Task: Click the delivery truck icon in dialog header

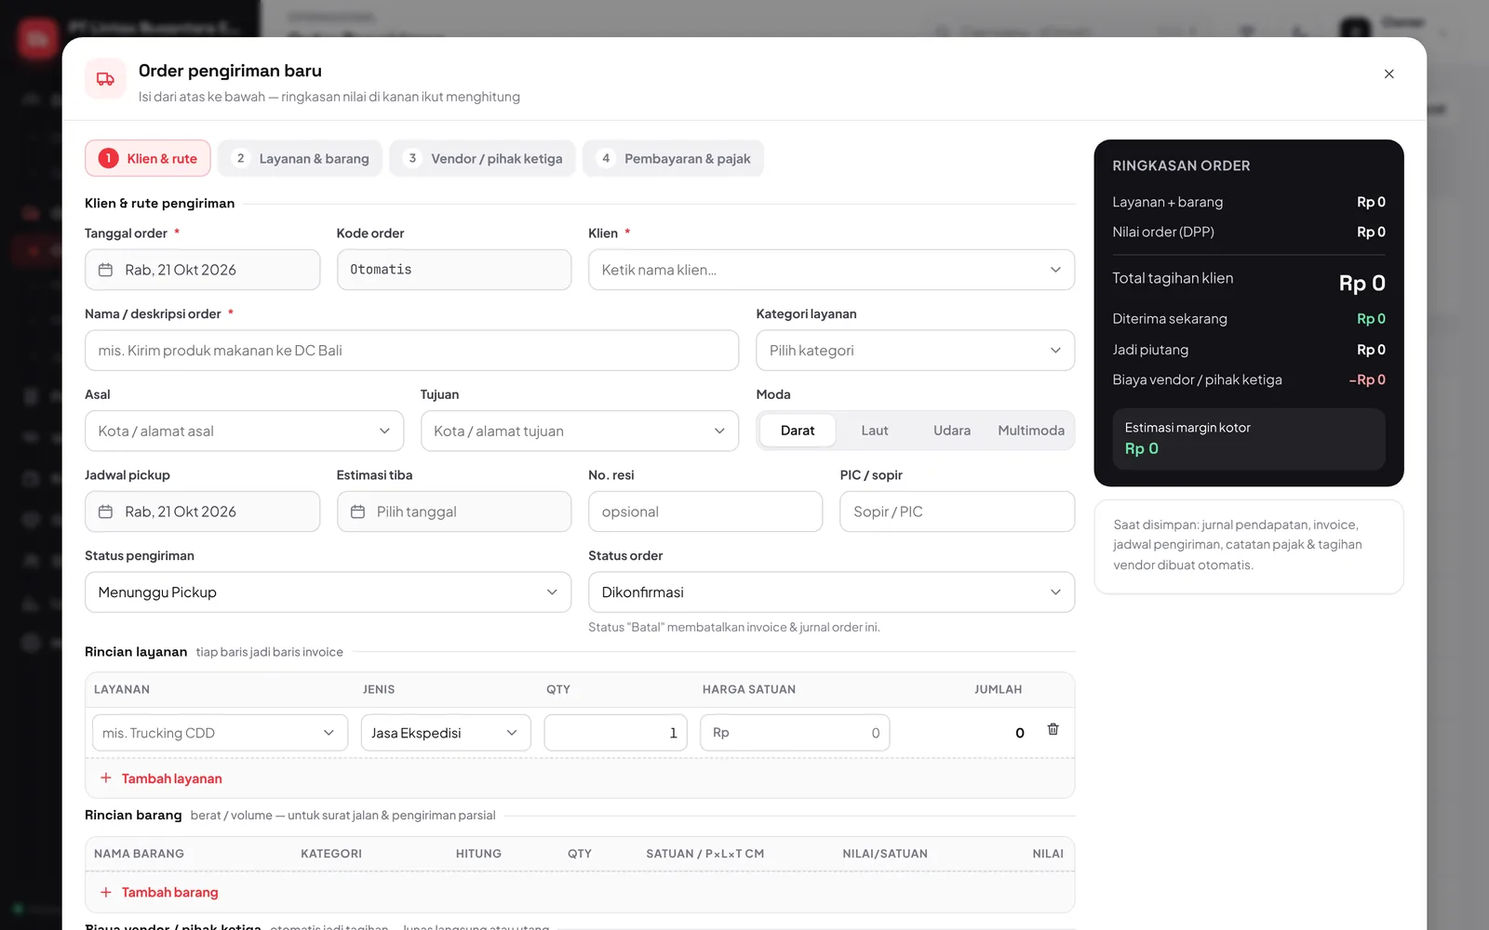Action: 105,79
